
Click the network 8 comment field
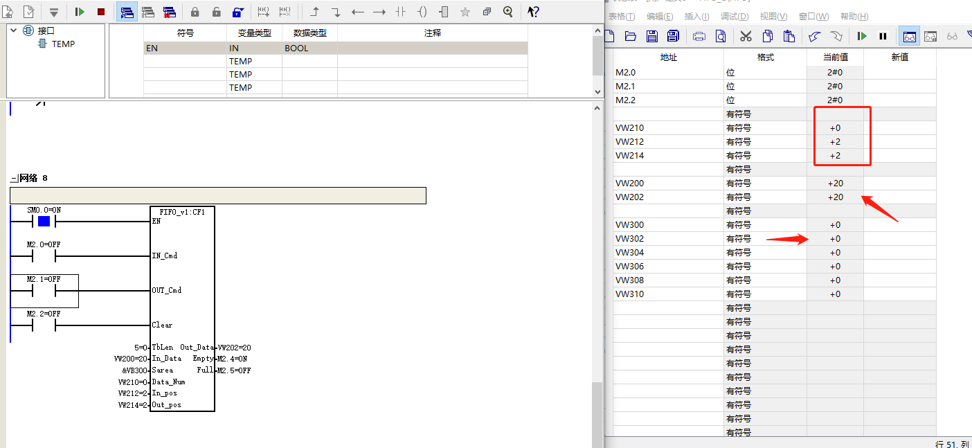218,195
